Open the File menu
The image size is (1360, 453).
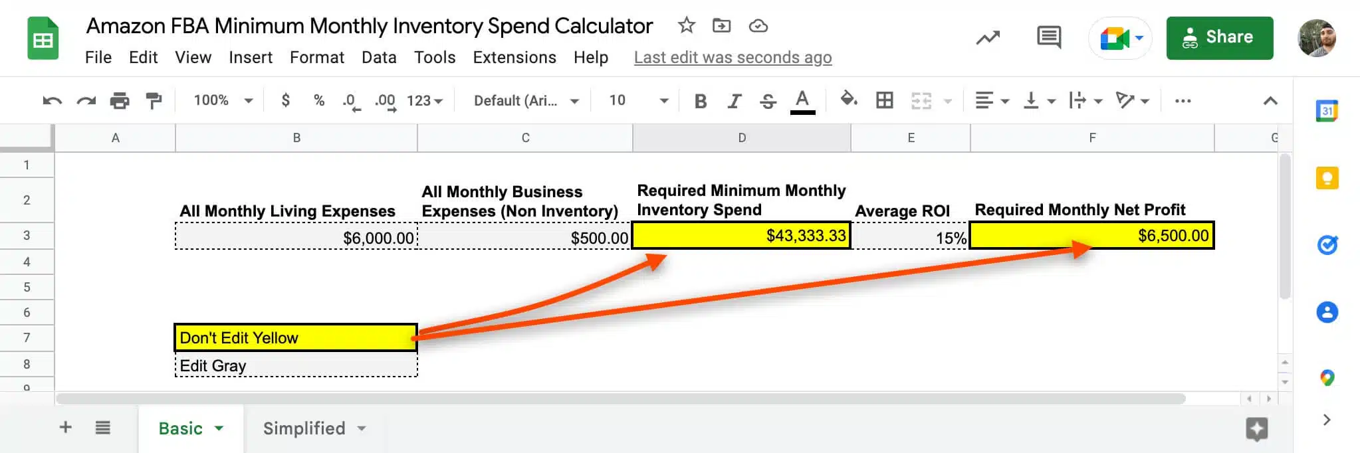pos(98,58)
